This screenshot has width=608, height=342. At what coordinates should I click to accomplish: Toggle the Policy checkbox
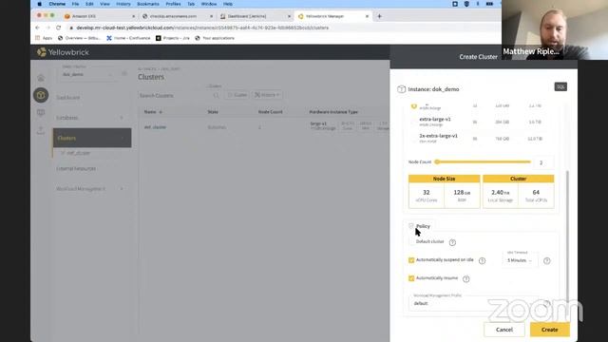tap(411, 226)
